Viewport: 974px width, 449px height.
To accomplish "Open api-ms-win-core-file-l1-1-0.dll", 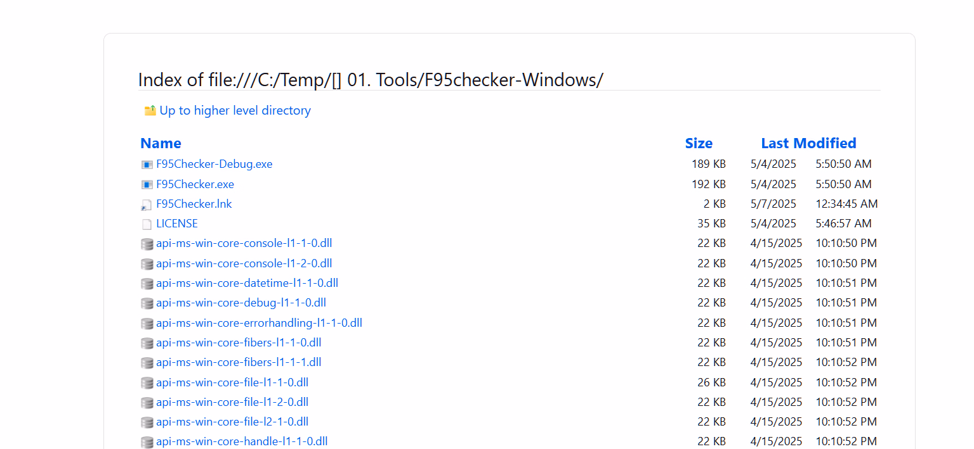I will tap(232, 383).
